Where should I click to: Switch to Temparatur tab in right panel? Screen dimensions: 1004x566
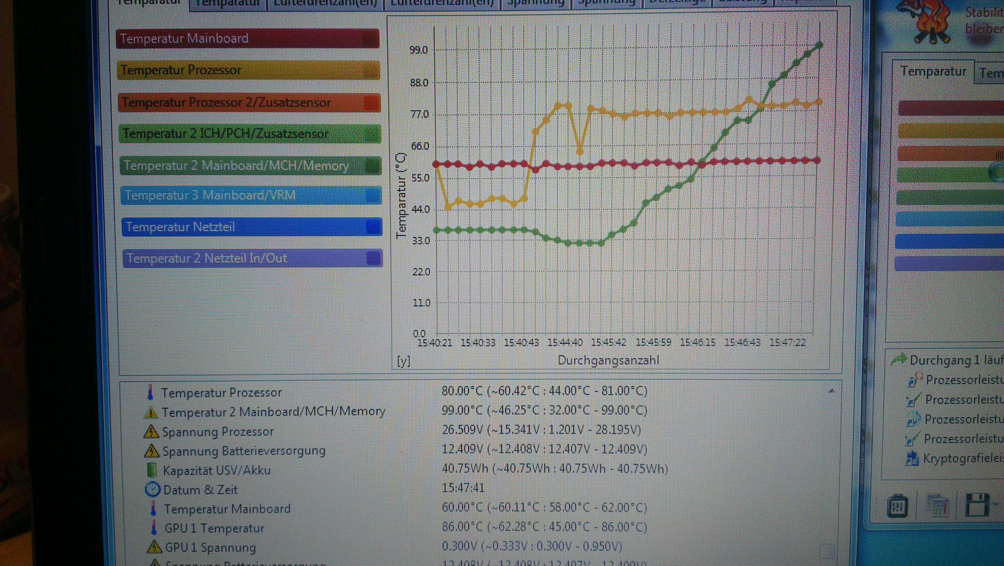click(x=933, y=72)
